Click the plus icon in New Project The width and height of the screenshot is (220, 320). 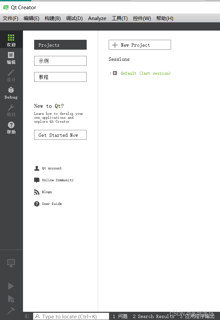tap(115, 45)
